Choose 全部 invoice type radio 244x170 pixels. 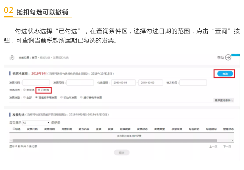click(24, 98)
